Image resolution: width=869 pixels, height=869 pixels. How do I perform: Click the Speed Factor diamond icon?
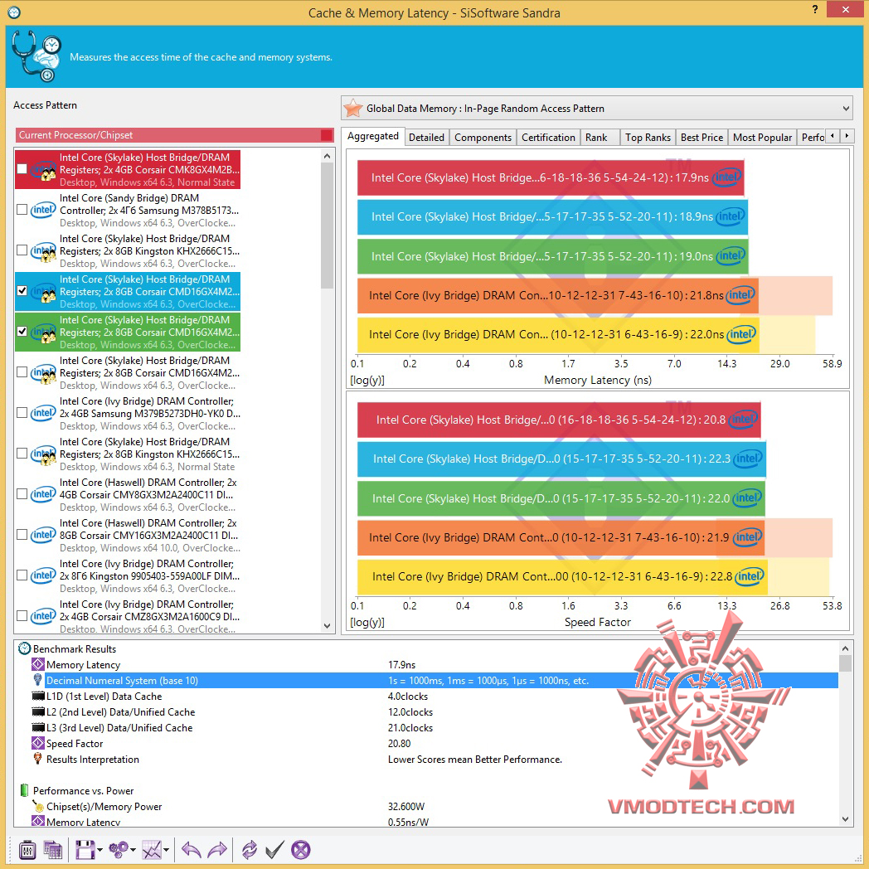pyautogui.click(x=37, y=743)
